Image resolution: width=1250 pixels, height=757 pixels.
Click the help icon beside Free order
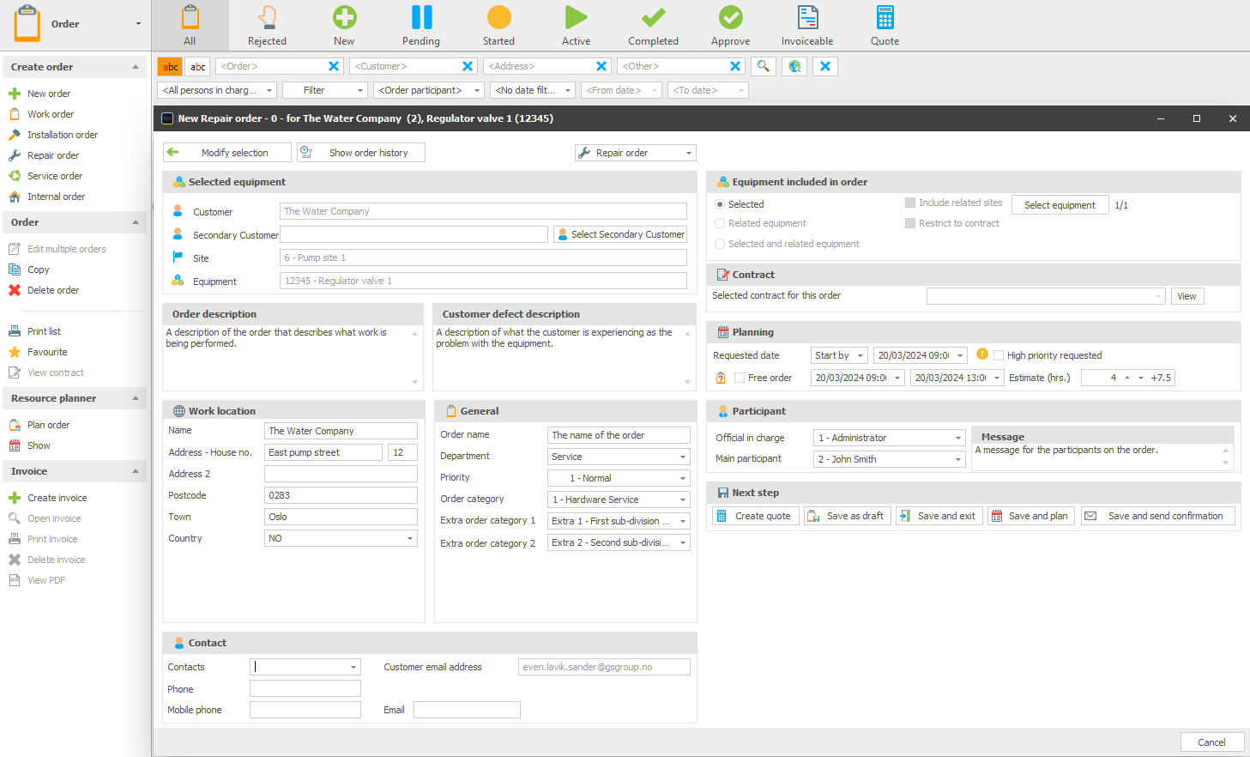tap(721, 378)
